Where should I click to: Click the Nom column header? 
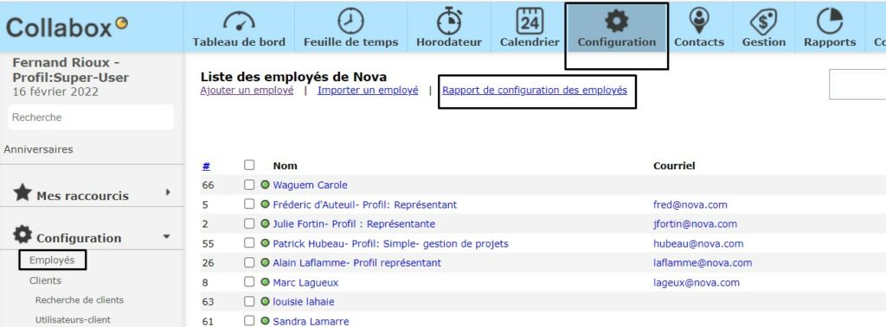point(286,166)
